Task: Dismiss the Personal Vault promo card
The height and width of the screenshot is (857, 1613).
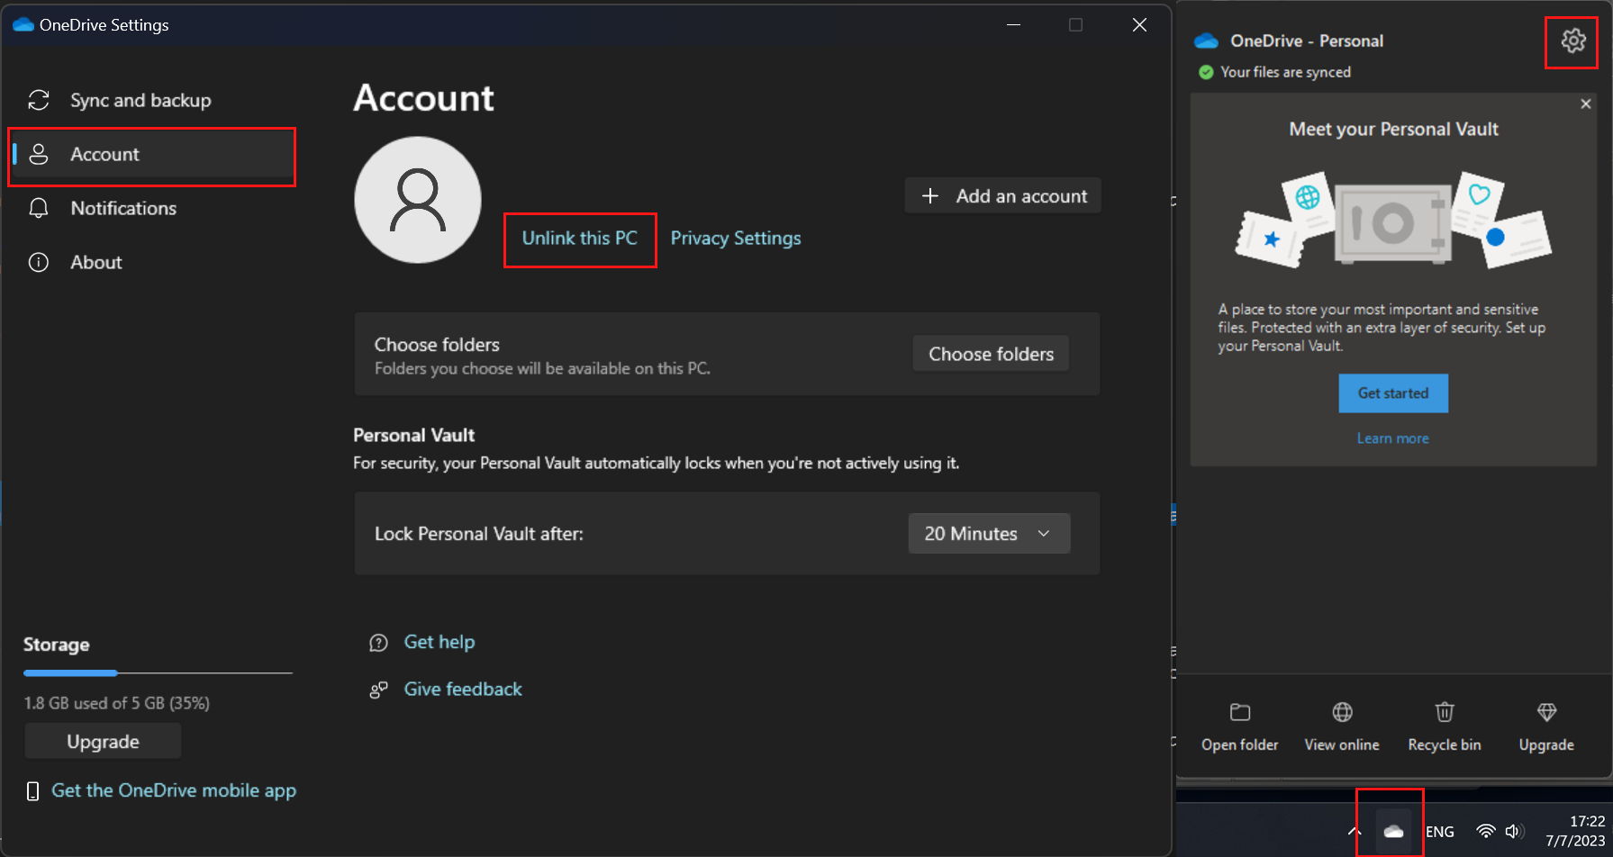Action: point(1585,104)
